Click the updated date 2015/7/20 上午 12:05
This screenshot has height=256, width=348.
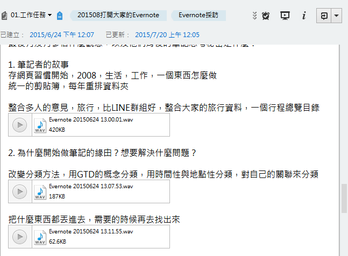pyautogui.click(x=167, y=35)
